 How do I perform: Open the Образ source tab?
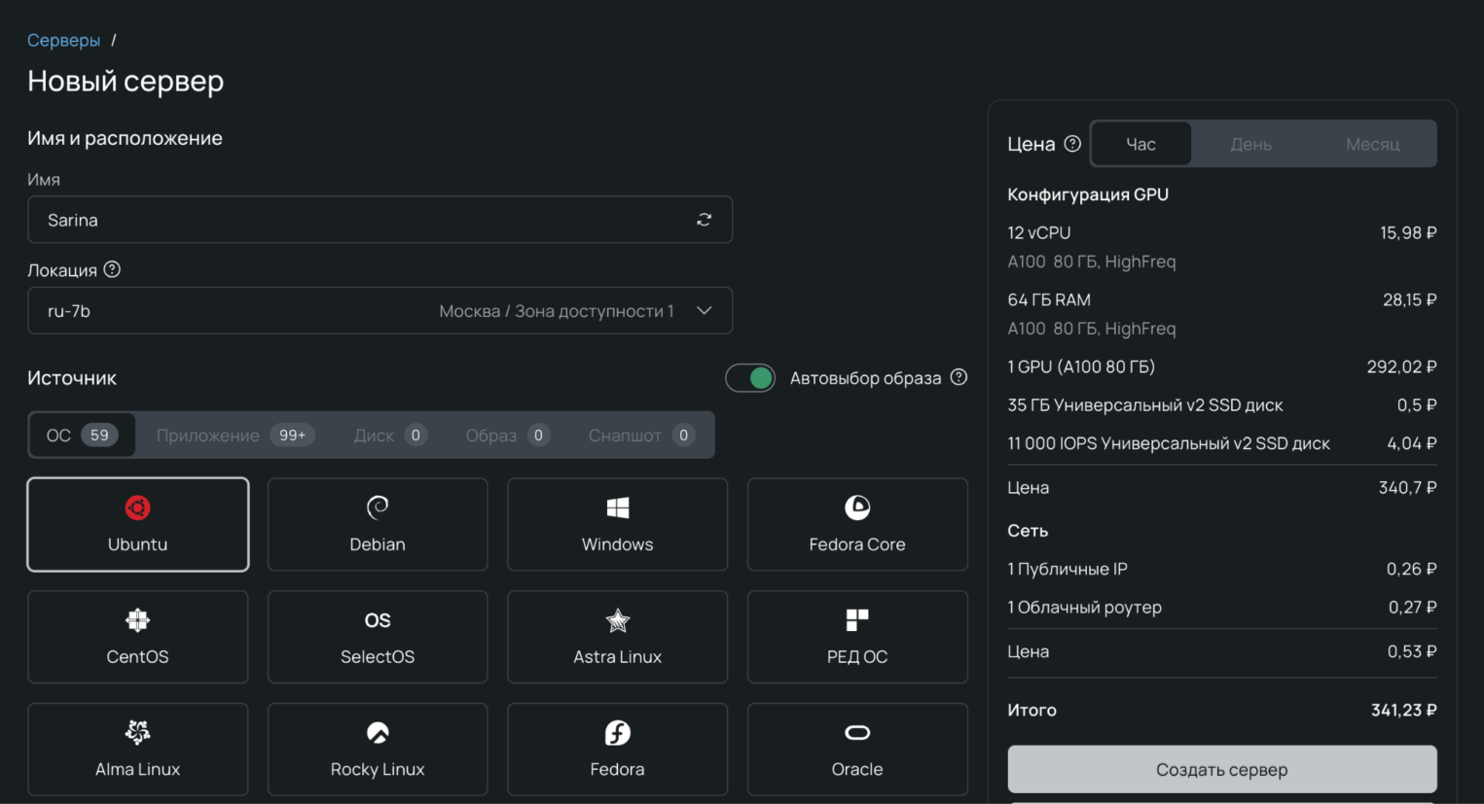(508, 435)
